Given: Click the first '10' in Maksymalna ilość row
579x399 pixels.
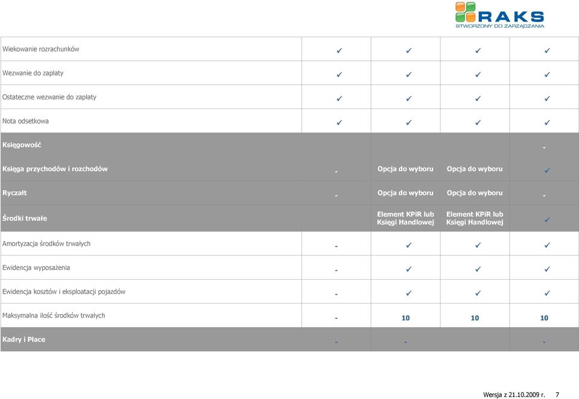Looking at the screenshot, I should tap(405, 318).
